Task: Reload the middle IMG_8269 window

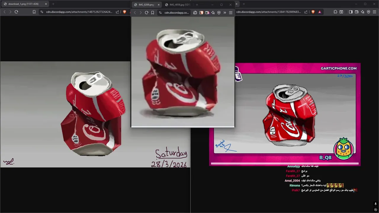Action: click(x=147, y=13)
